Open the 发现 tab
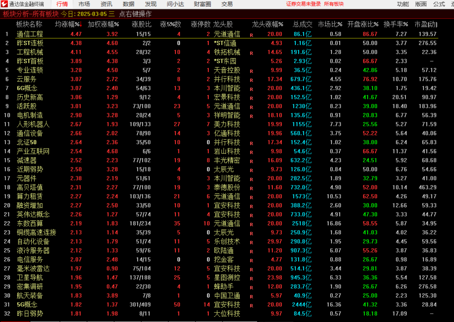The width and height of the screenshot is (454, 322). (150, 4)
